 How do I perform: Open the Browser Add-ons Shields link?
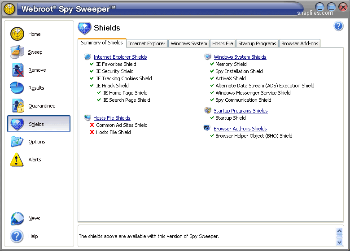pyautogui.click(x=240, y=129)
